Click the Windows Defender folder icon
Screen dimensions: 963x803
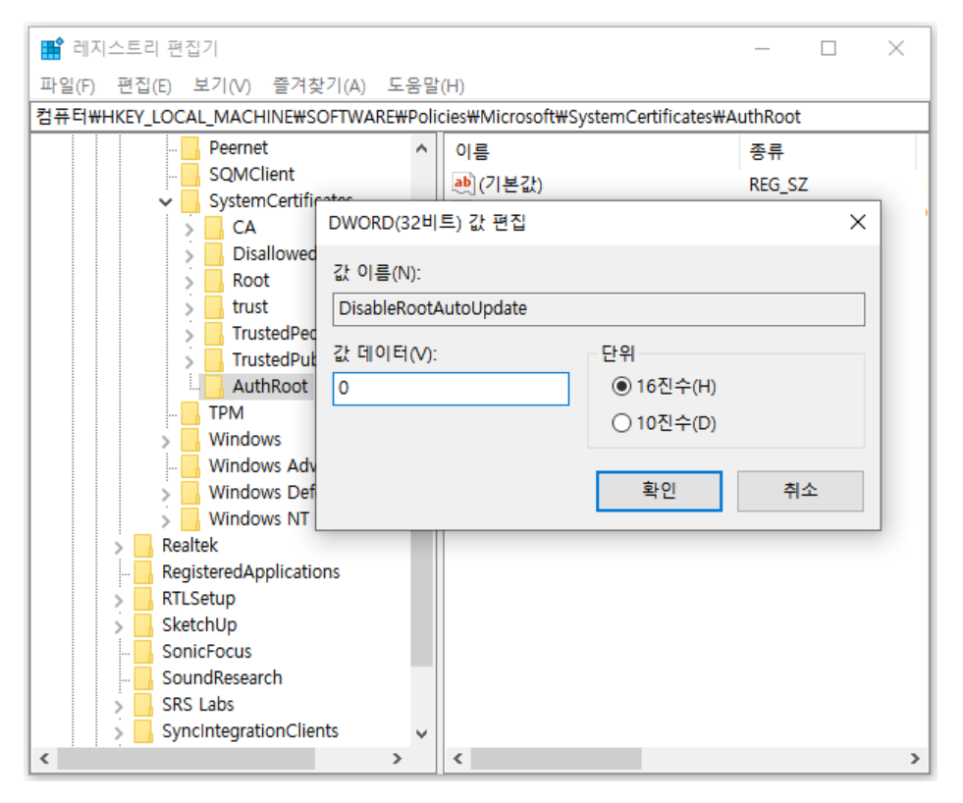click(190, 492)
